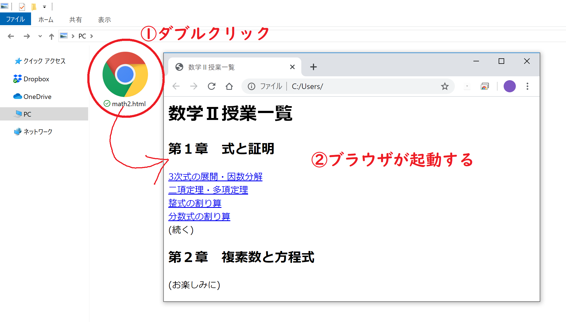
Task: Select クイック アクセス in navigation pane
Action: tap(40, 61)
